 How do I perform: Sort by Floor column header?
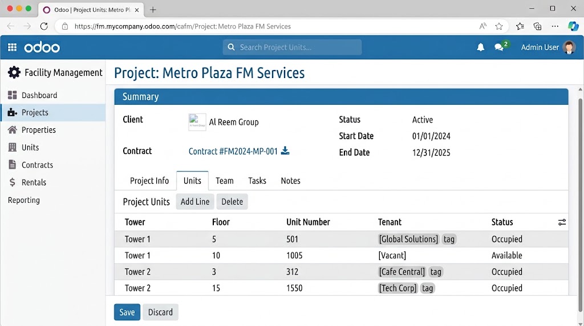(221, 222)
